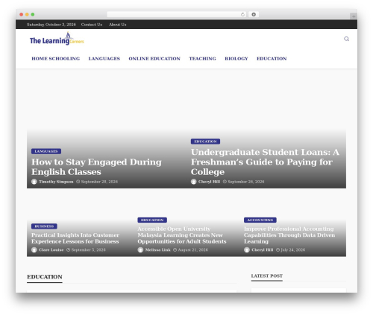Screen dimensions: 373x315
Task: Click author name Cheryl Hill on Accounting post
Action: point(263,249)
